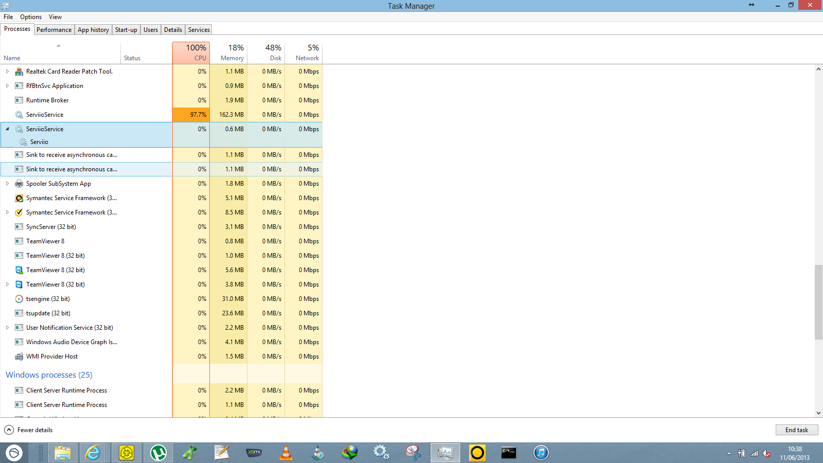Click the RfBtnSvc Application window icon

click(19, 86)
